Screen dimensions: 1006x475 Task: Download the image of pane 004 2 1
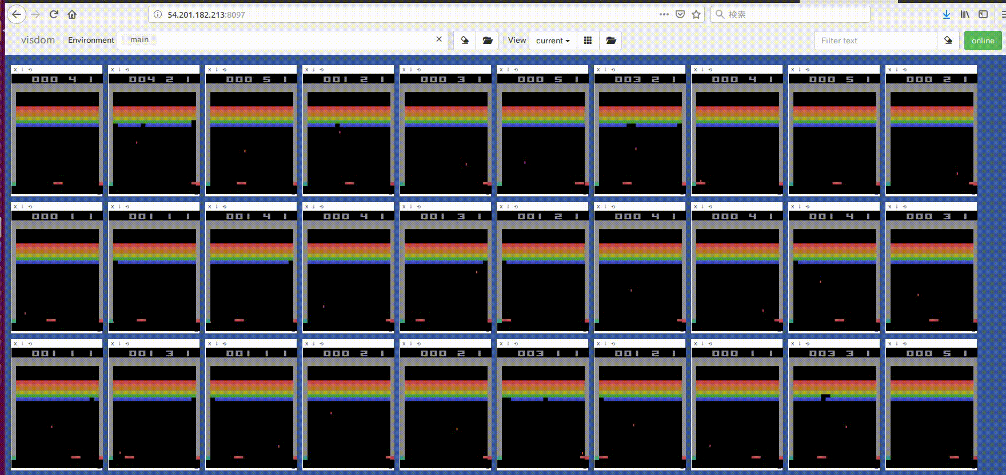coord(119,70)
